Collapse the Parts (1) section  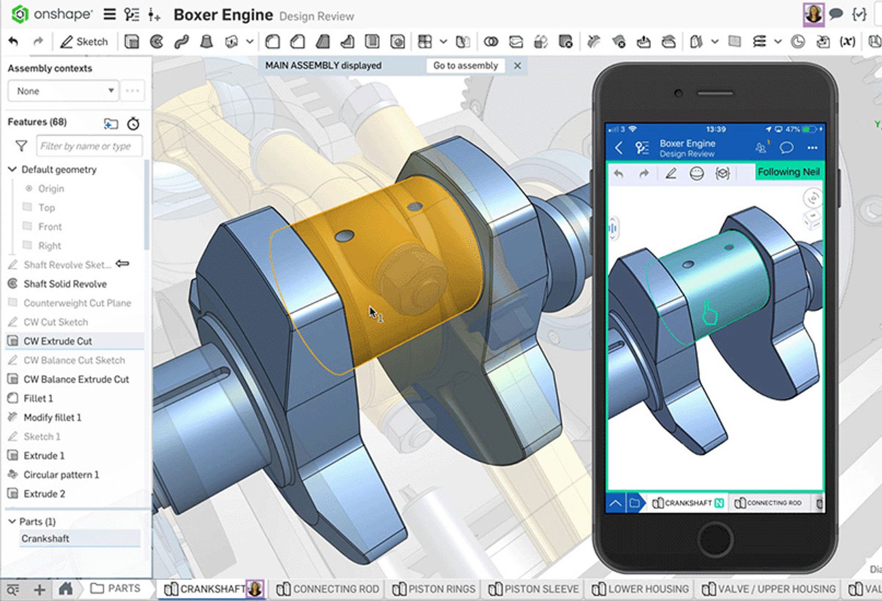[x=12, y=522]
